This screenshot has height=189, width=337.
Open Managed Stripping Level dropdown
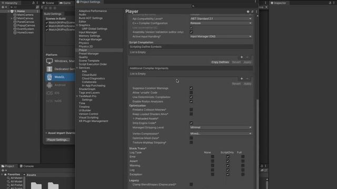[221, 128]
